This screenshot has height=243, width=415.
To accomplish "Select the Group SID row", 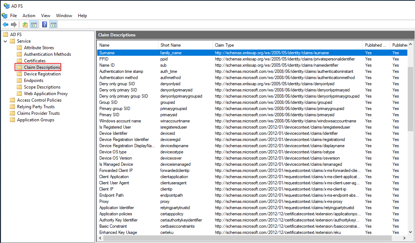I will tap(252, 102).
